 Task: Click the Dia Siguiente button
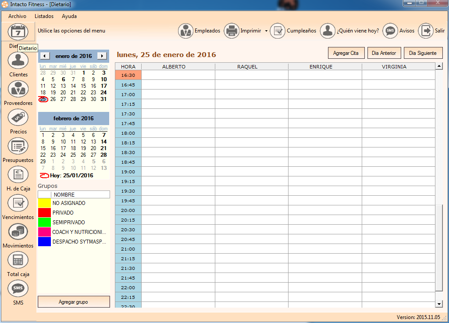pyautogui.click(x=423, y=53)
